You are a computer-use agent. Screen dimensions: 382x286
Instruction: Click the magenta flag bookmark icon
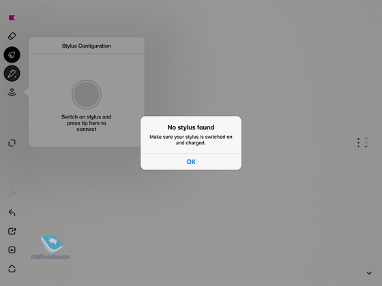12,18
